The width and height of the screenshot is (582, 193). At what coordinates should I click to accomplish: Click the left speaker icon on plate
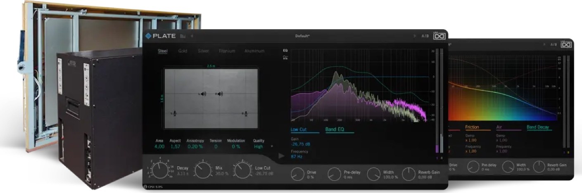[202, 94]
